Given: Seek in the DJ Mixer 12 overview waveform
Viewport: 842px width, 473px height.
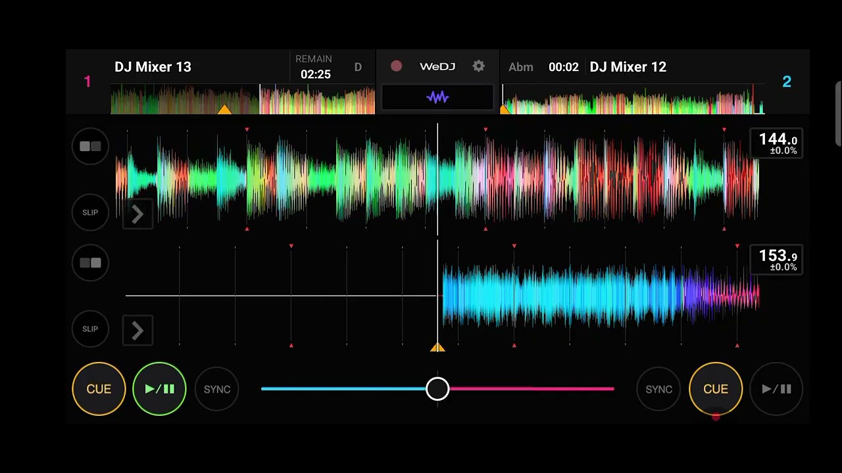Looking at the screenshot, I should (633, 99).
